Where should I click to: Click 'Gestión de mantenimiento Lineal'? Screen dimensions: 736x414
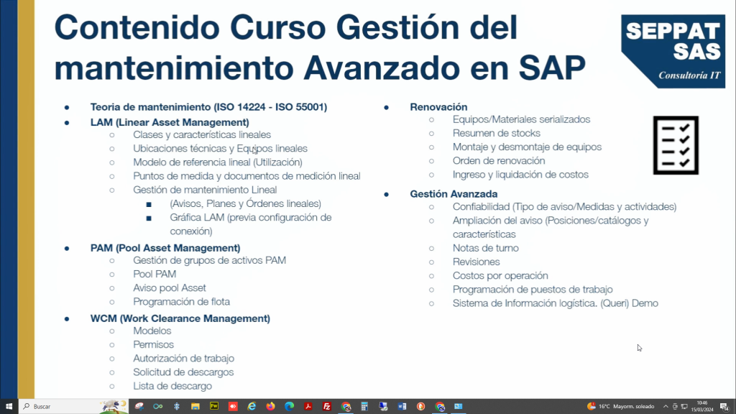[205, 190]
